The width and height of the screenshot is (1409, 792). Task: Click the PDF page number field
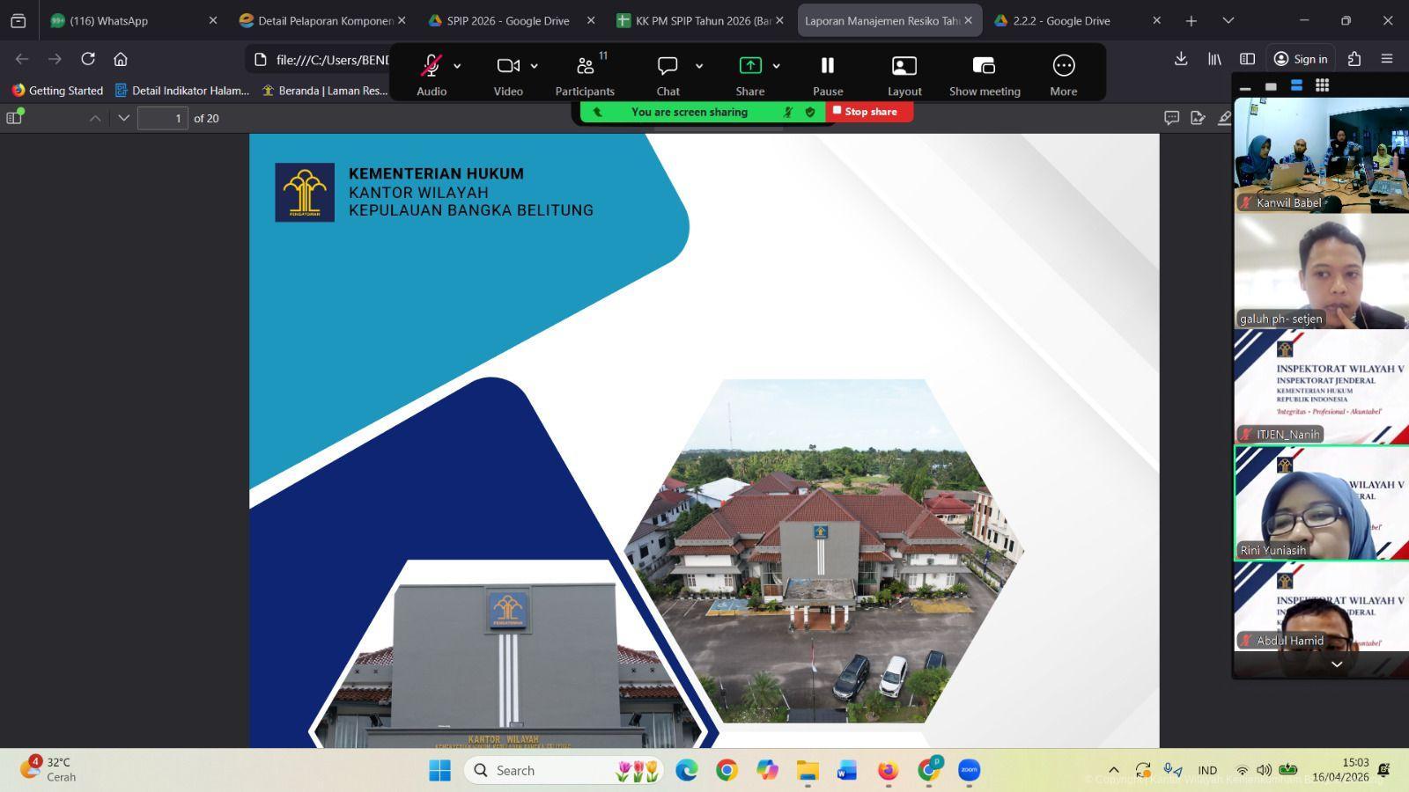click(163, 118)
